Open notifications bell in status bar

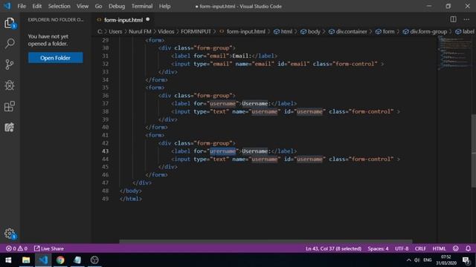(x=468, y=248)
